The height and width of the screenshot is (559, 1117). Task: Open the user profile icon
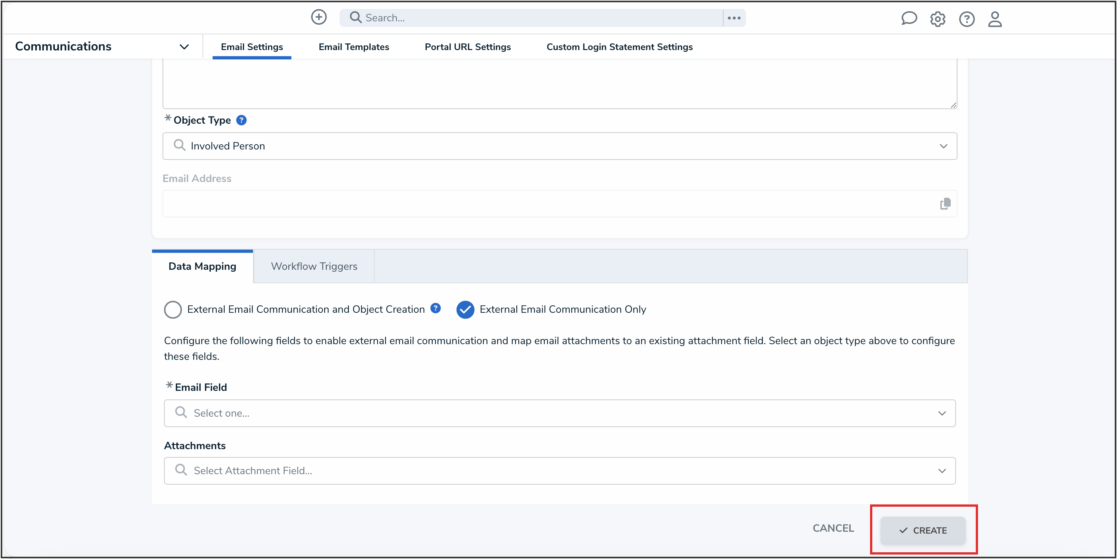995,19
